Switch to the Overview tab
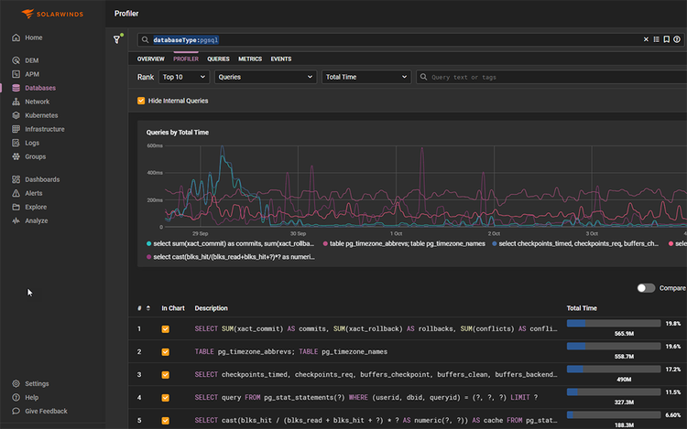 tap(151, 59)
